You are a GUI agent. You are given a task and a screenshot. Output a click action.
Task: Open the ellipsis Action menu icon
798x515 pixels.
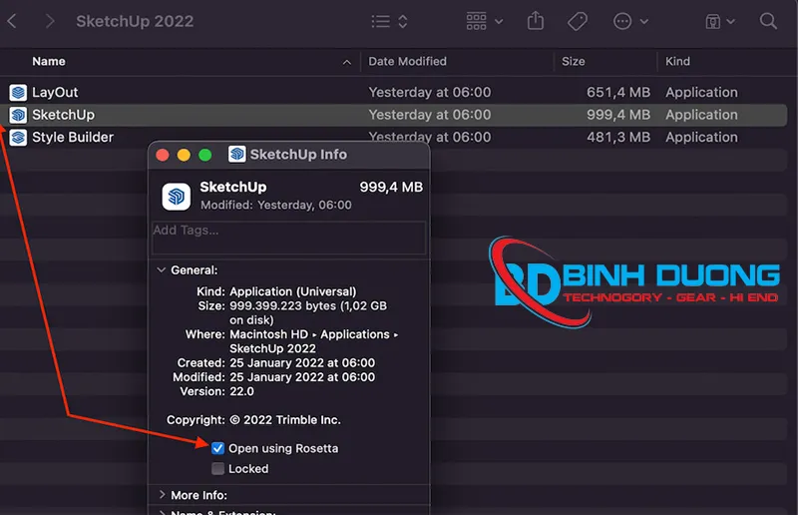coord(622,21)
